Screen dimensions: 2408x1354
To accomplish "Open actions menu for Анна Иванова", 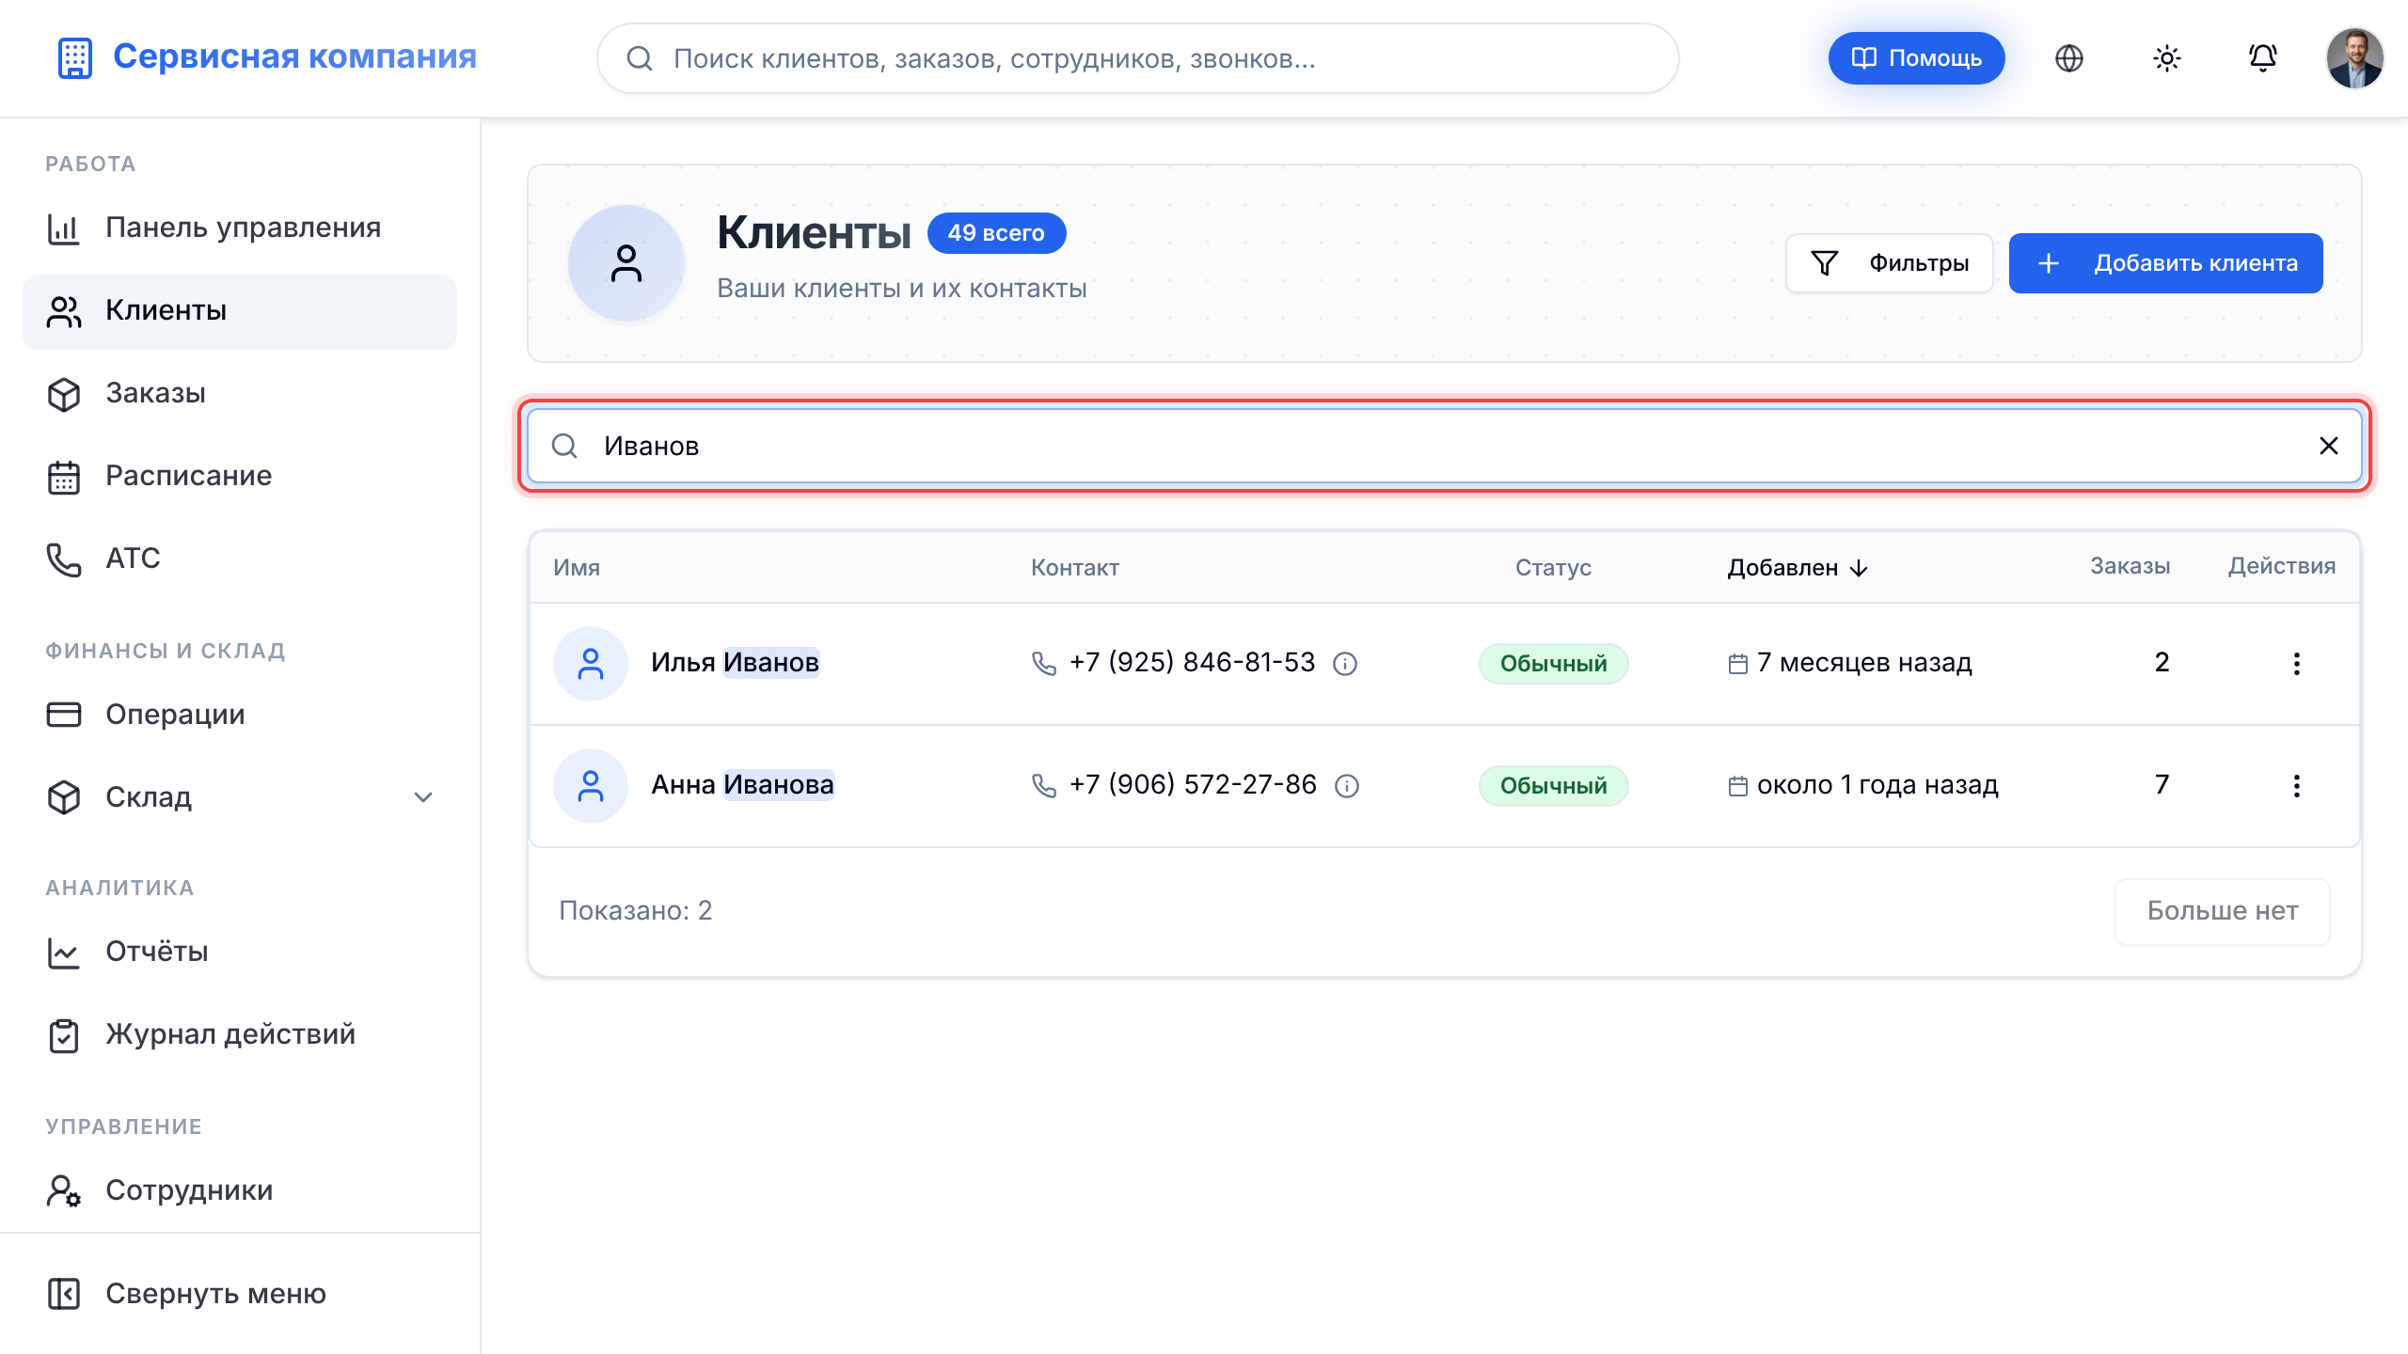I will (x=2296, y=786).
